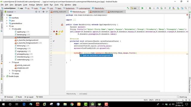Run the app with green play icon

coord(142,8)
